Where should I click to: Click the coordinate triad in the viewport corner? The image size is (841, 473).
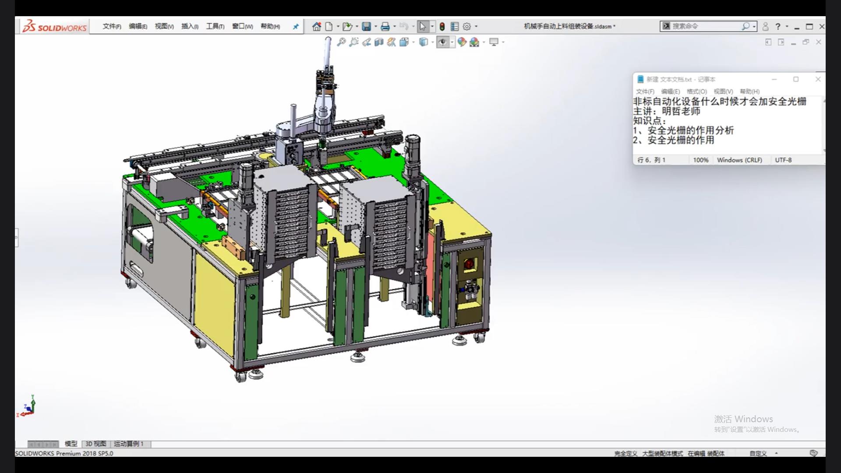click(27, 406)
